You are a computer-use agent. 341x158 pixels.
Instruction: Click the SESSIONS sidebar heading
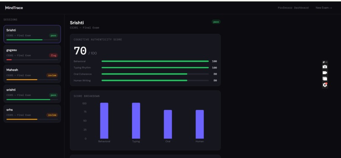click(x=11, y=19)
